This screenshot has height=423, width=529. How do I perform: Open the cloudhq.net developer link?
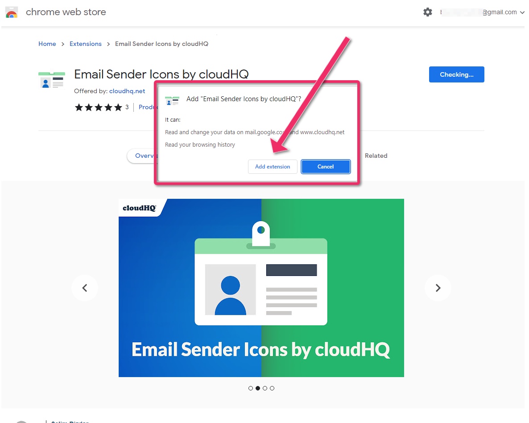coord(127,91)
